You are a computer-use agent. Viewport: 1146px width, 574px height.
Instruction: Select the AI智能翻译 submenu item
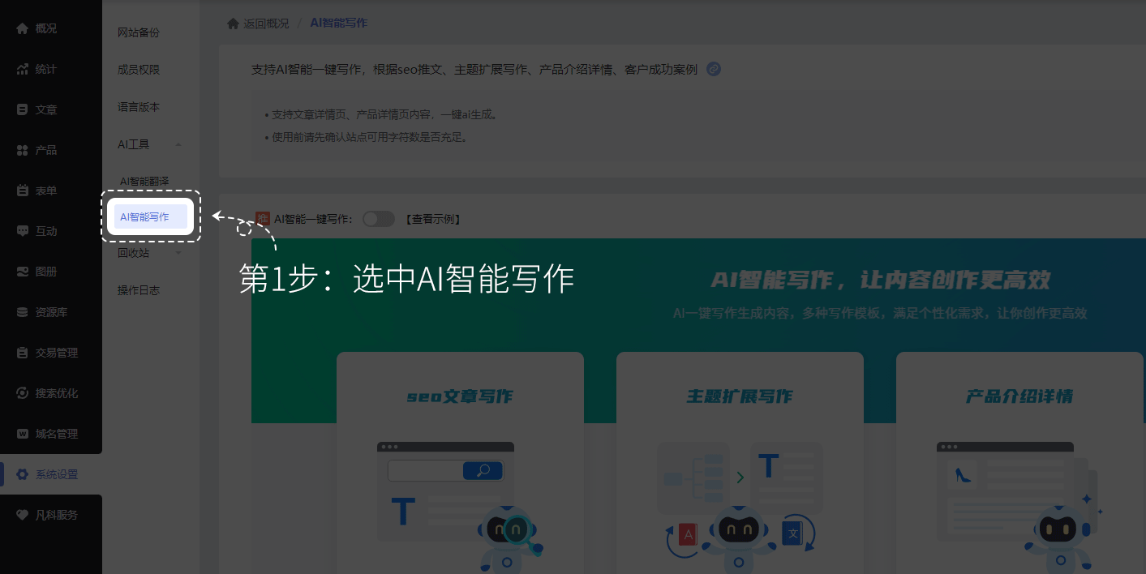click(144, 181)
